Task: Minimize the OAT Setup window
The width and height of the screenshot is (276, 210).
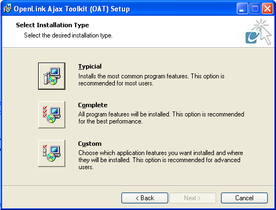Action: click(242, 9)
